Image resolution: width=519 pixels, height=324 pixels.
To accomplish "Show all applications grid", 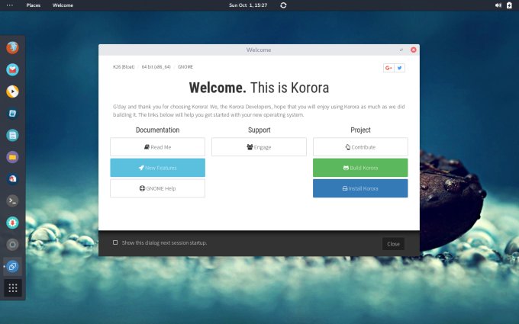I will pos(12,288).
